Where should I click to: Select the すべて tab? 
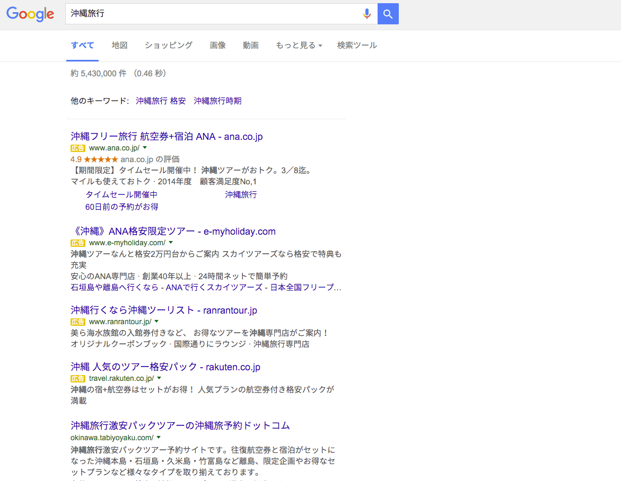click(x=82, y=46)
